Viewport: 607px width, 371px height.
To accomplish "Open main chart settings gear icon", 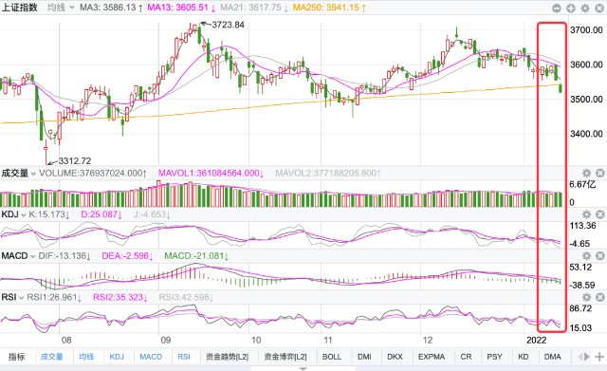I will 585,9.
